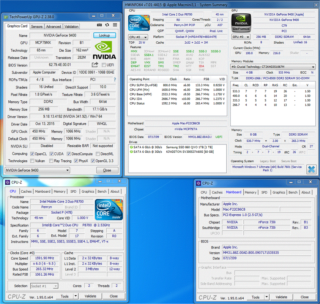
Task: Click the BIOS export share icon in GPU-Z
Action: [95, 65]
